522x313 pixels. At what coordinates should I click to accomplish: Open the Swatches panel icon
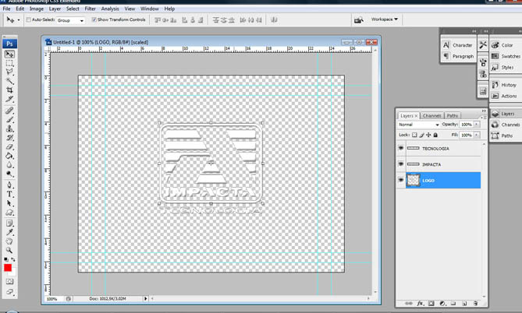click(x=495, y=56)
